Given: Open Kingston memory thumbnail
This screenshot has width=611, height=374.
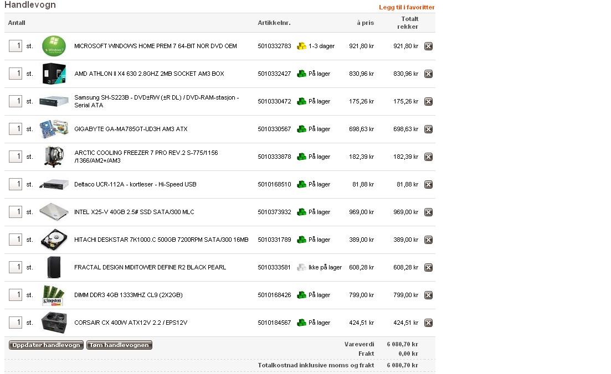Looking at the screenshot, I should coord(53,294).
